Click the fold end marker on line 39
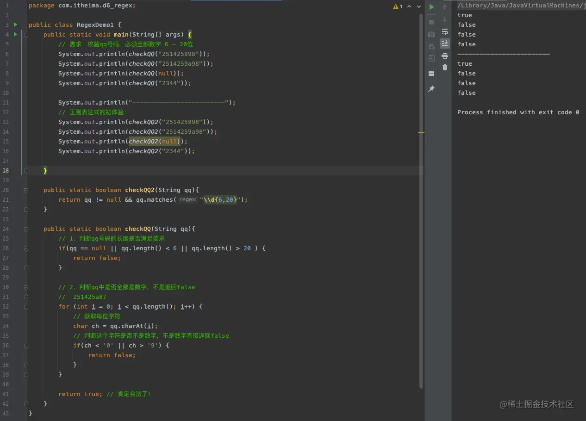 [x=26, y=374]
